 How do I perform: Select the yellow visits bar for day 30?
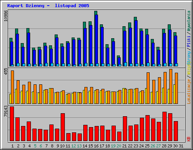point(174,94)
